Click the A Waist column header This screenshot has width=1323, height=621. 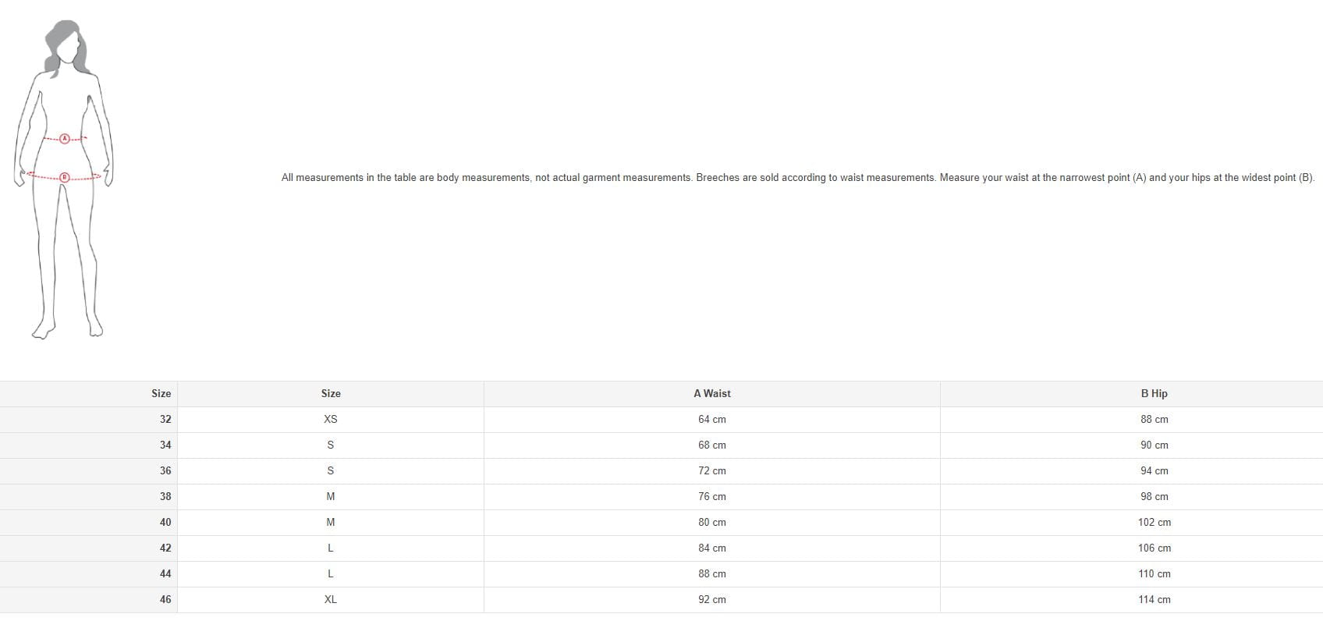[711, 394]
